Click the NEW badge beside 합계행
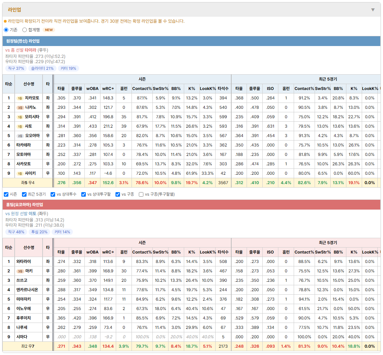Image resolution: width=383 pixels, height=355 pixels. click(x=49, y=30)
